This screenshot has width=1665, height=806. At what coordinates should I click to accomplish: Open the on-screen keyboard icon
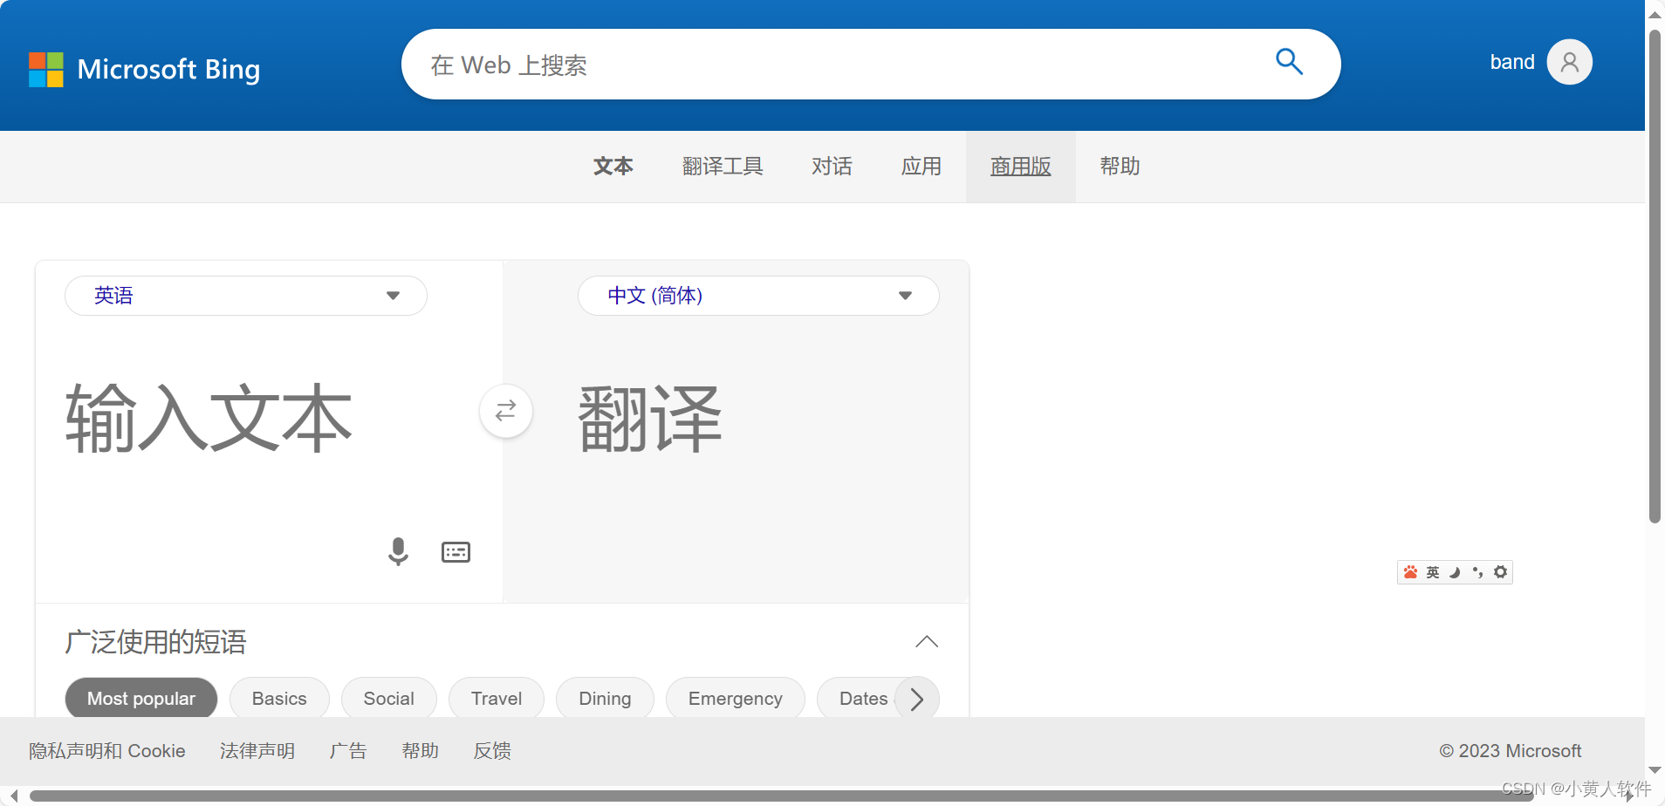(456, 552)
